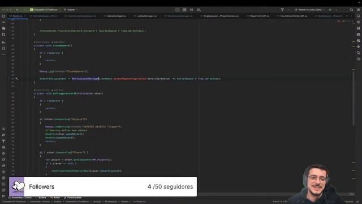Expand the ChaseMeToTheMoon project dropdown
Screen dimensions: 362x204
(x=45, y=10)
